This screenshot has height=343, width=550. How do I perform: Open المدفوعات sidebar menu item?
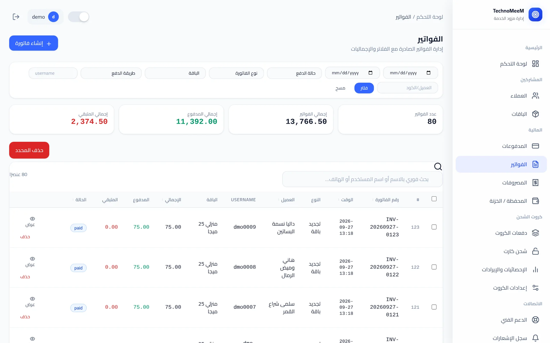click(x=501, y=146)
